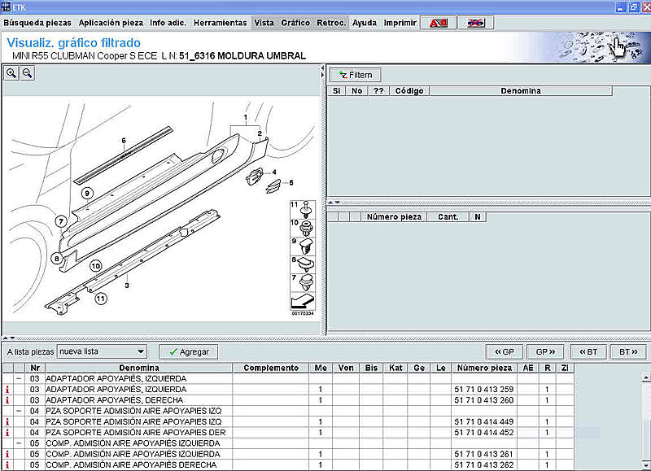Click the zoom out magnifier icon
Screen dimensions: 651x471
[x=27, y=73]
